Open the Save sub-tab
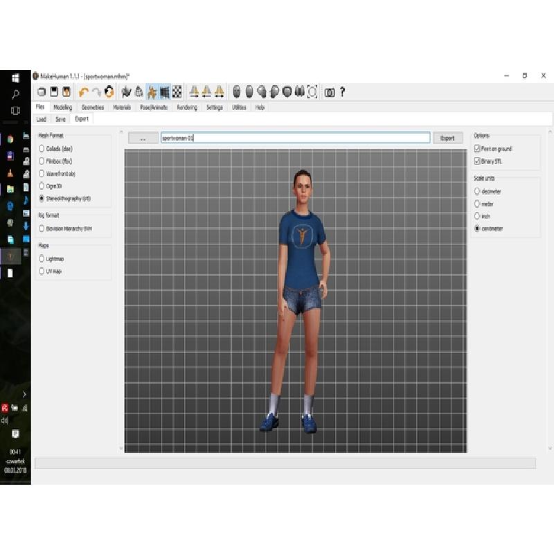This screenshot has width=554, height=554. [60, 119]
